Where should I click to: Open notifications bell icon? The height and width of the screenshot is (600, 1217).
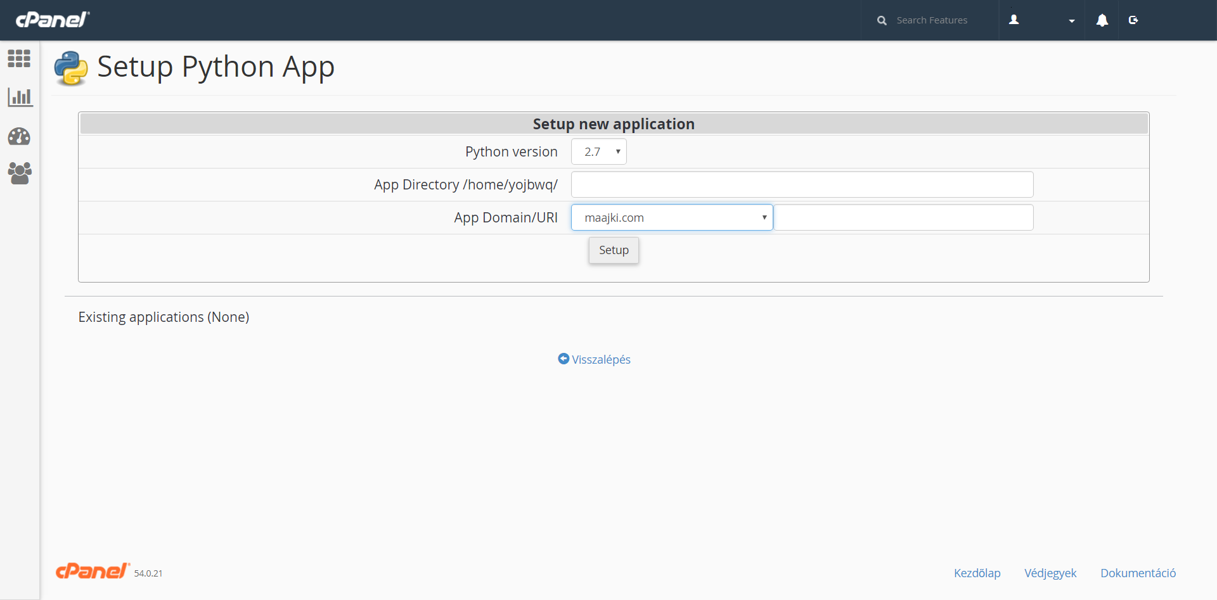[x=1102, y=20]
